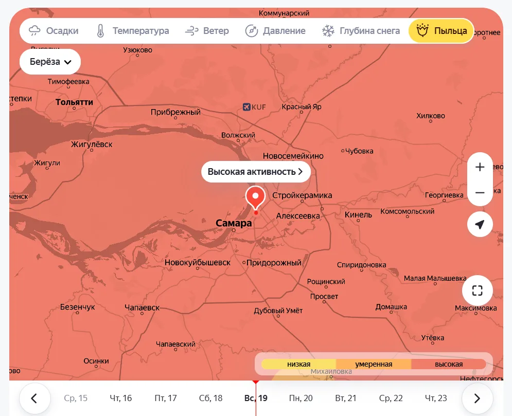Click the KUF airport icon
Screen dimensions: 512x416
coord(246,107)
